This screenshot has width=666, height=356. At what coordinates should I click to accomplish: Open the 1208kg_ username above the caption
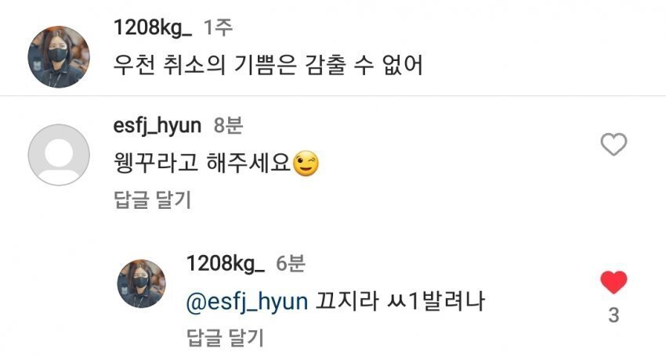point(153,28)
